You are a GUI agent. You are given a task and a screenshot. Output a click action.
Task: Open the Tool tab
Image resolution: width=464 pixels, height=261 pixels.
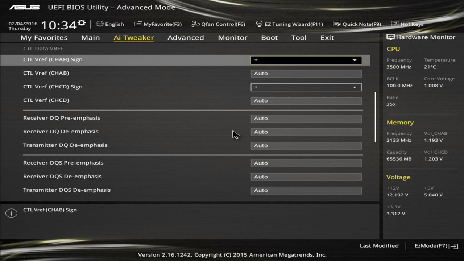click(x=299, y=37)
